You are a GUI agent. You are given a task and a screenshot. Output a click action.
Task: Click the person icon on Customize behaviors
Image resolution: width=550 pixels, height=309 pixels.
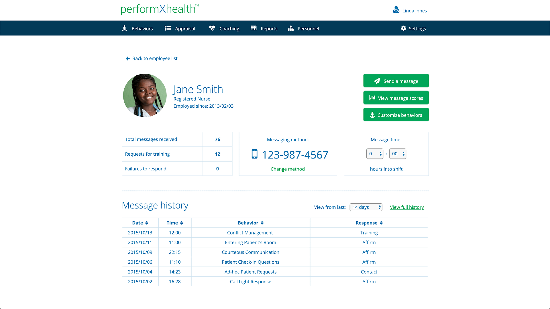(x=372, y=115)
